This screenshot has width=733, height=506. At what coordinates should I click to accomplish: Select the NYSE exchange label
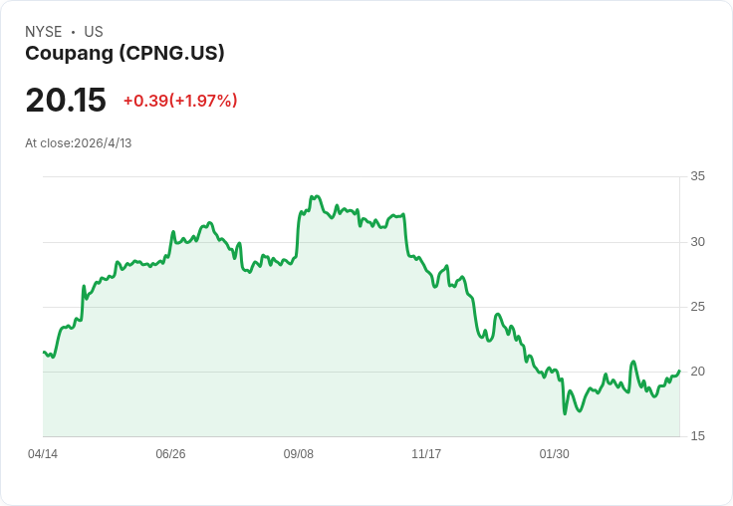tap(44, 32)
